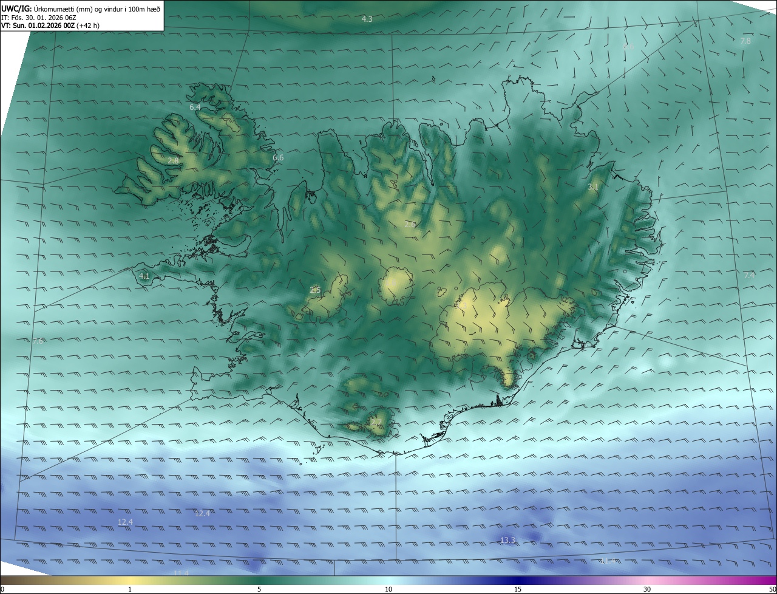
Task: Click the 6.4 value label
Action: [195, 107]
